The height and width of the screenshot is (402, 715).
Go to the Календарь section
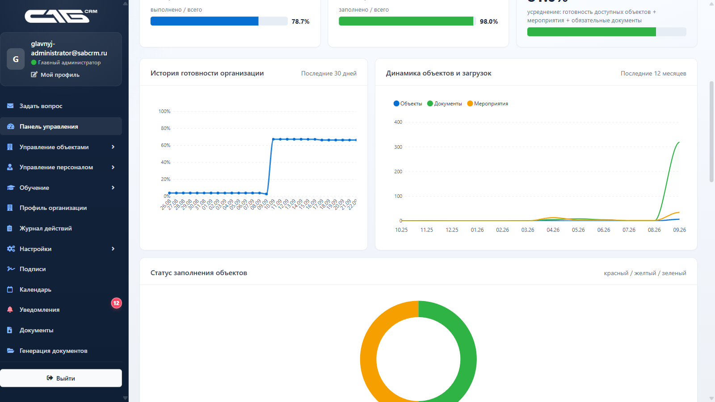click(x=61, y=289)
